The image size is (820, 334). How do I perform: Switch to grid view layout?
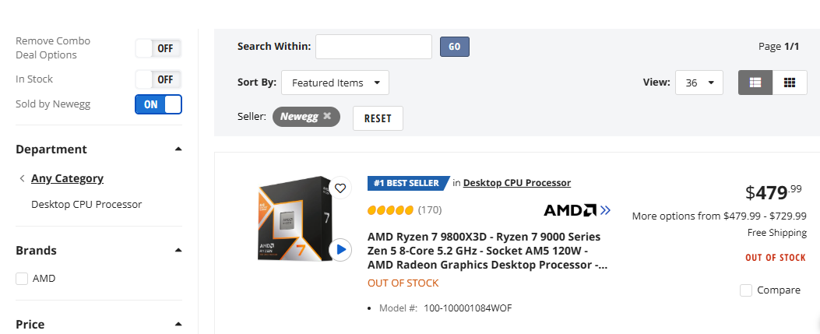pyautogui.click(x=790, y=83)
